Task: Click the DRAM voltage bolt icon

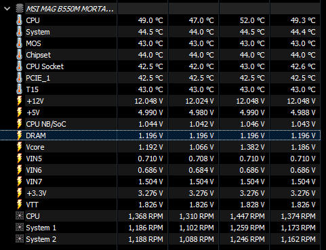Action: pyautogui.click(x=20, y=136)
